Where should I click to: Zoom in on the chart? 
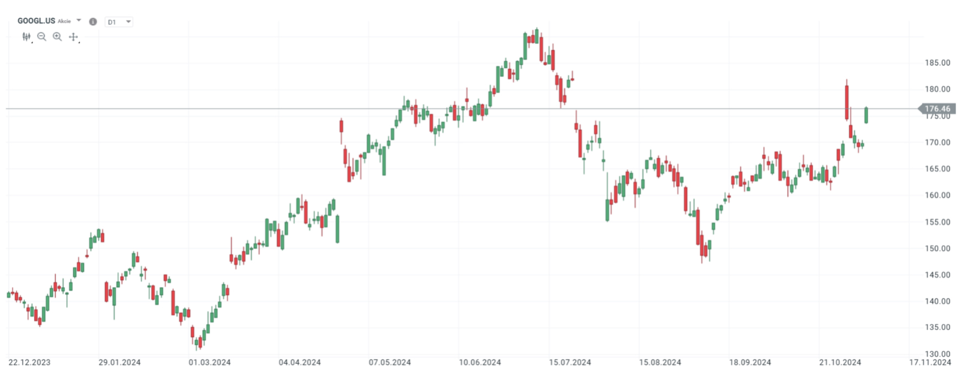(57, 37)
